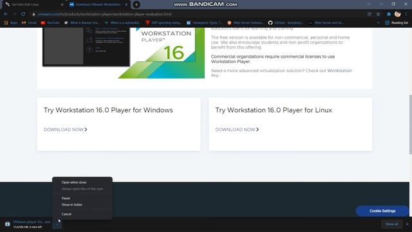Close the downloads bar
Screen dimensions: 412x232
407,224
